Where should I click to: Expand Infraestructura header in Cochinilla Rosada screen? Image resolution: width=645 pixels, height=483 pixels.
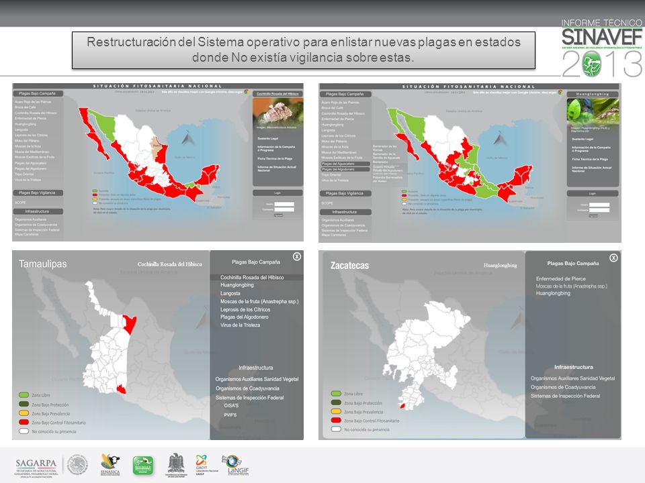point(38,211)
